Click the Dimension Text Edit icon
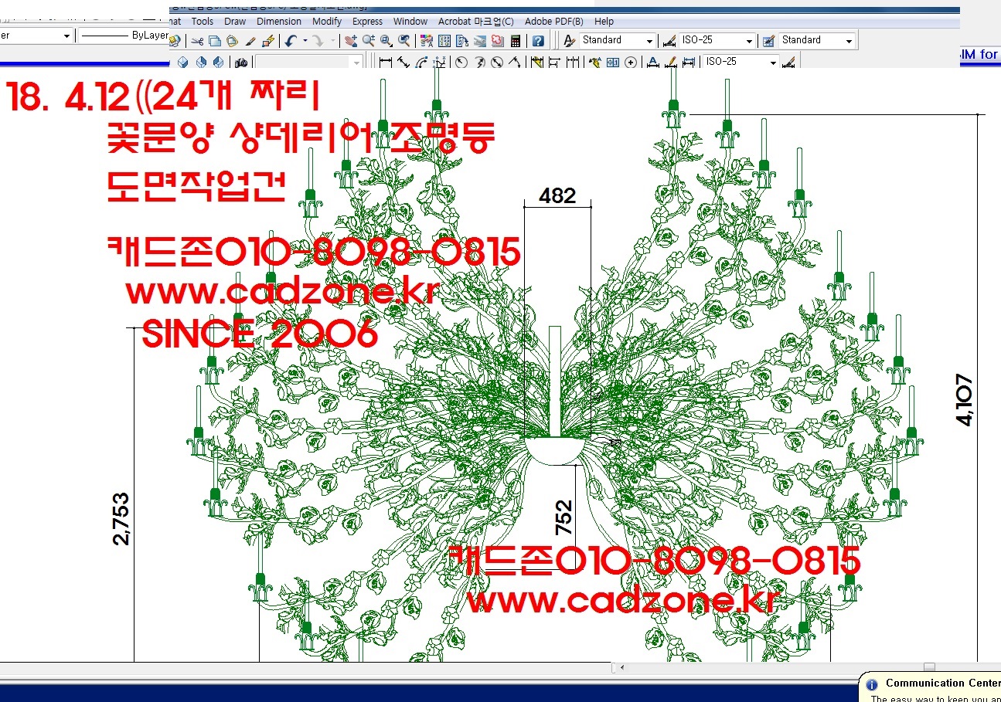The height and width of the screenshot is (702, 1001). [671, 63]
